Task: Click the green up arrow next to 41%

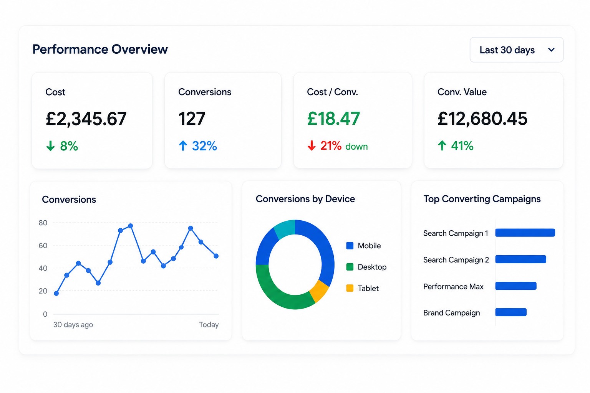Action: 442,145
